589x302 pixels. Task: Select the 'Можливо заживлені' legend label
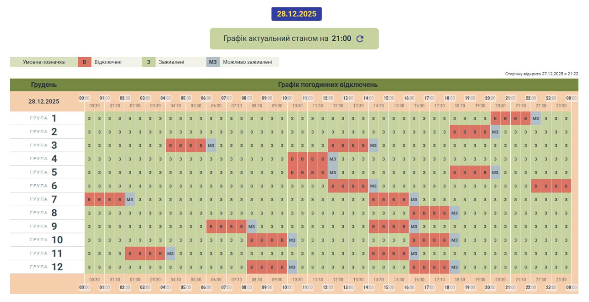[247, 62]
